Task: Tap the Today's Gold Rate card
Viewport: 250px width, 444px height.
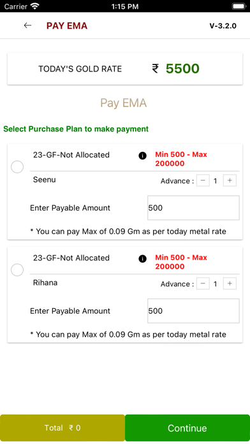Action: point(125,68)
